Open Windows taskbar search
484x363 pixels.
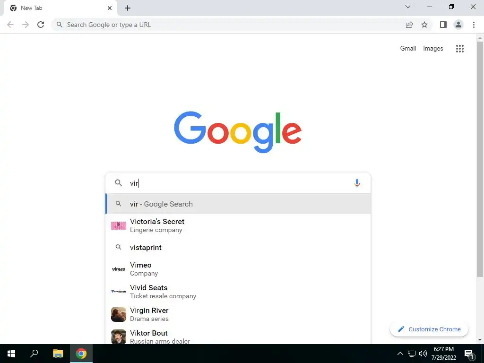34,354
